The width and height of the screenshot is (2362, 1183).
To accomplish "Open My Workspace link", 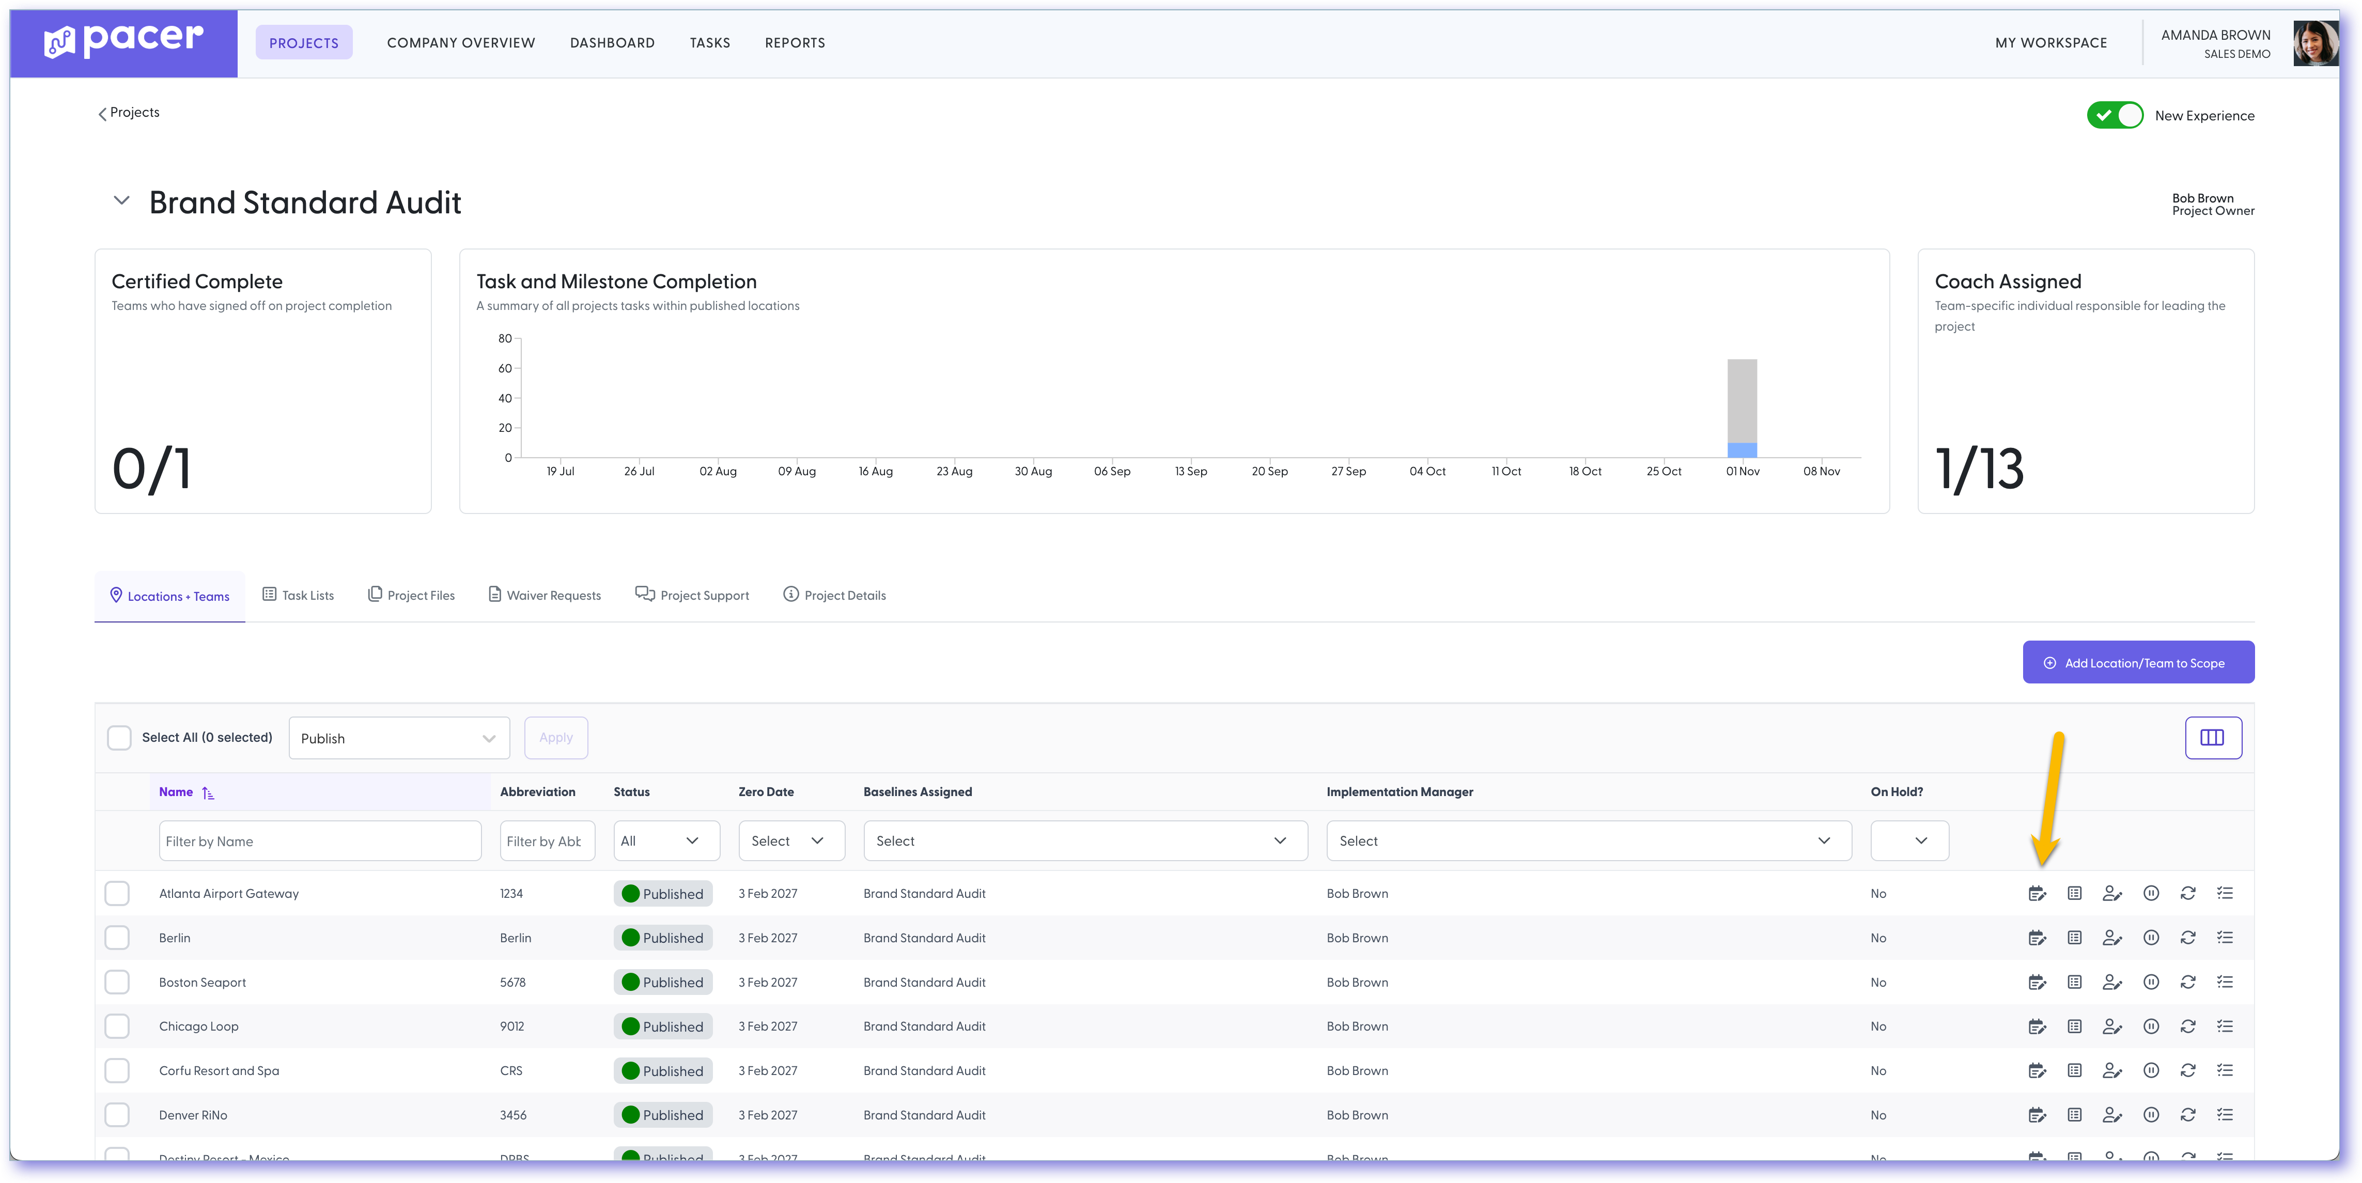I will point(2050,43).
